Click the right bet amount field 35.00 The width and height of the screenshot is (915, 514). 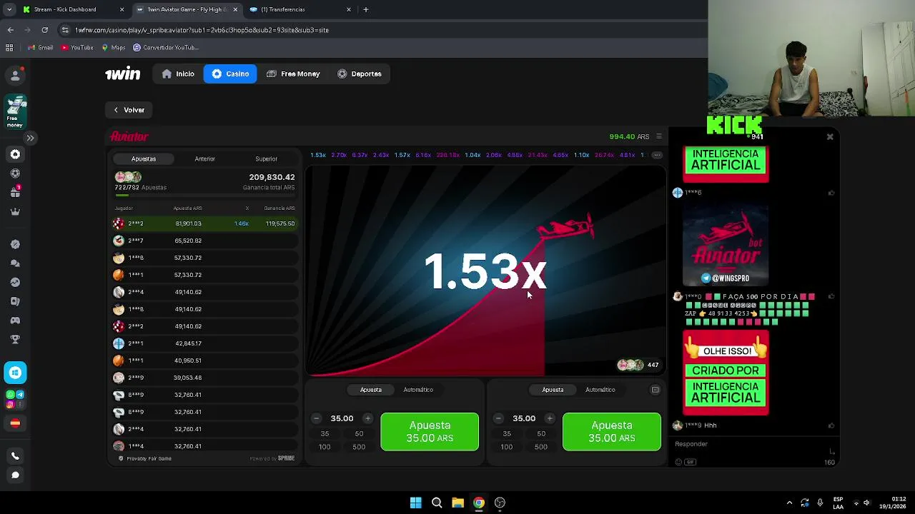pos(524,418)
